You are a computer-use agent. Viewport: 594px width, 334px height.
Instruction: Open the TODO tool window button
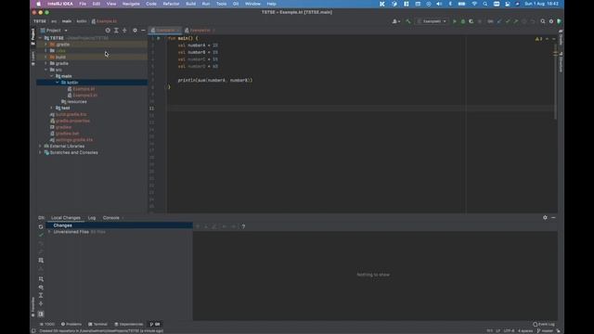[x=47, y=324]
